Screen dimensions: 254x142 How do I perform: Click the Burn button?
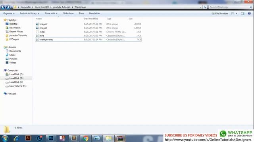click(x=81, y=13)
